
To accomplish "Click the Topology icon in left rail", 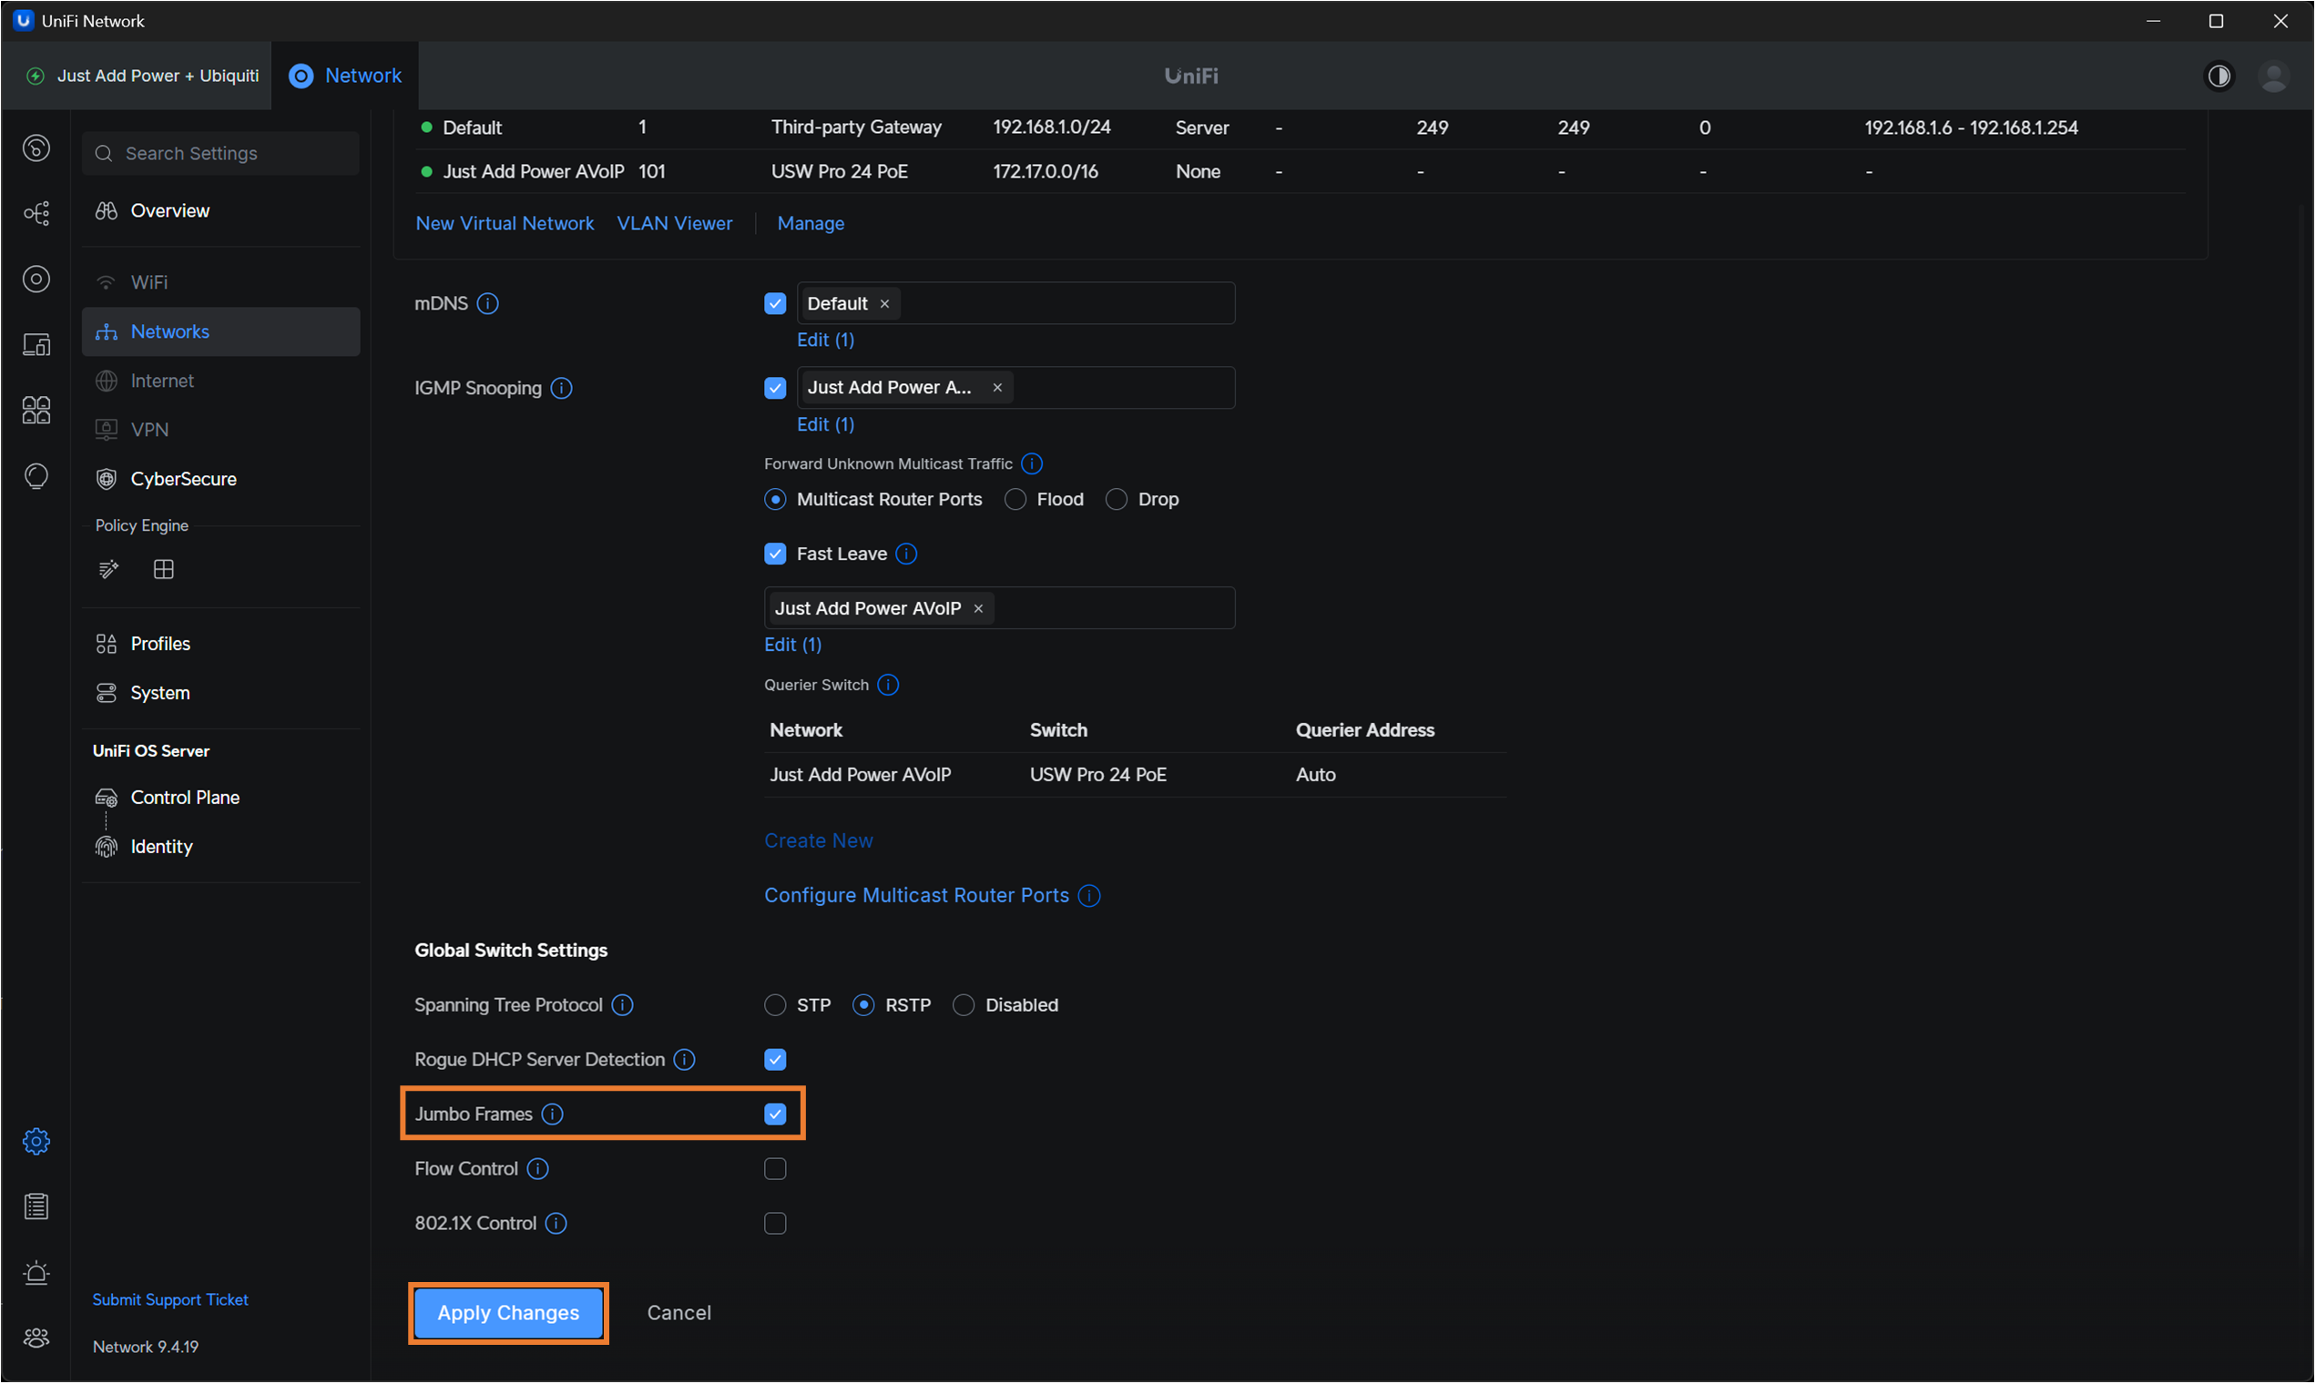I will [36, 214].
